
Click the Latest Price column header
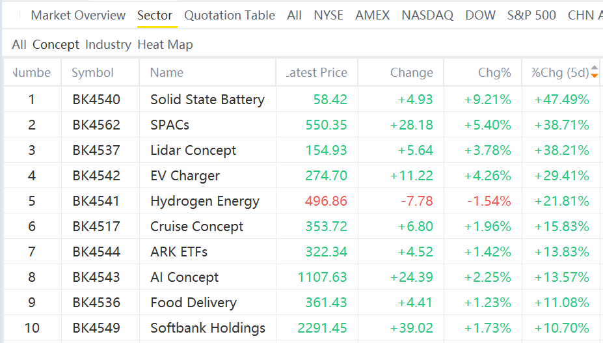click(x=317, y=73)
